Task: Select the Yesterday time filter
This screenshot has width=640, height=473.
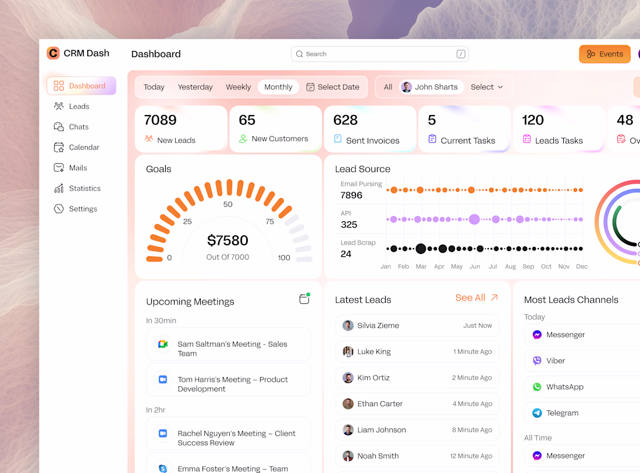Action: coord(195,87)
